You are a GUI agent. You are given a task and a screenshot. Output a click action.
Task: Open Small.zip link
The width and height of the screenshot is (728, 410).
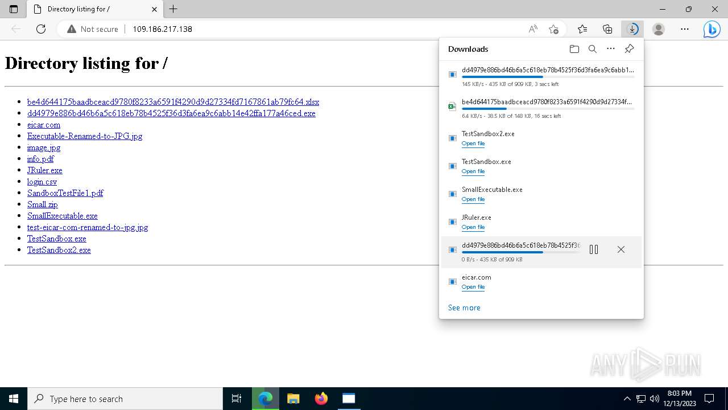click(x=43, y=204)
